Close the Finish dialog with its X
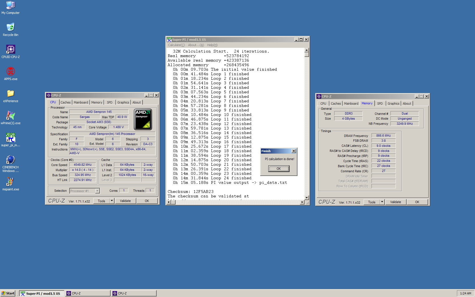 (294, 151)
